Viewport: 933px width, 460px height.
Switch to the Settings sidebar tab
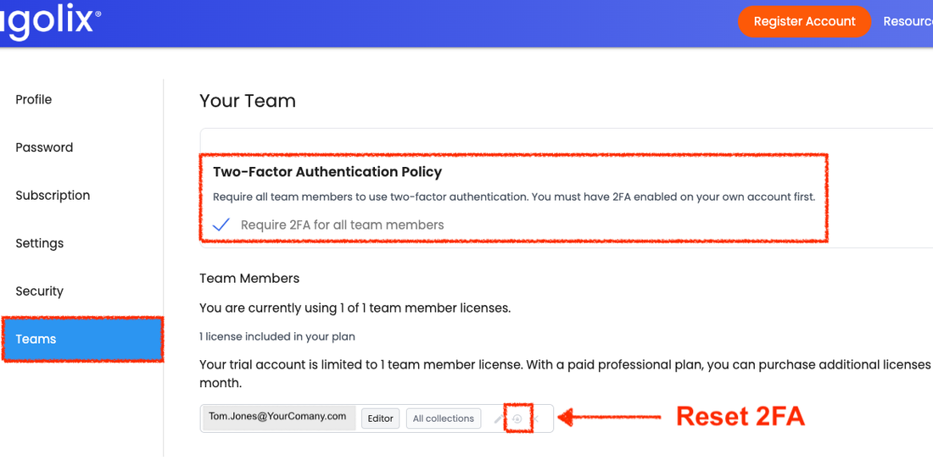39,243
